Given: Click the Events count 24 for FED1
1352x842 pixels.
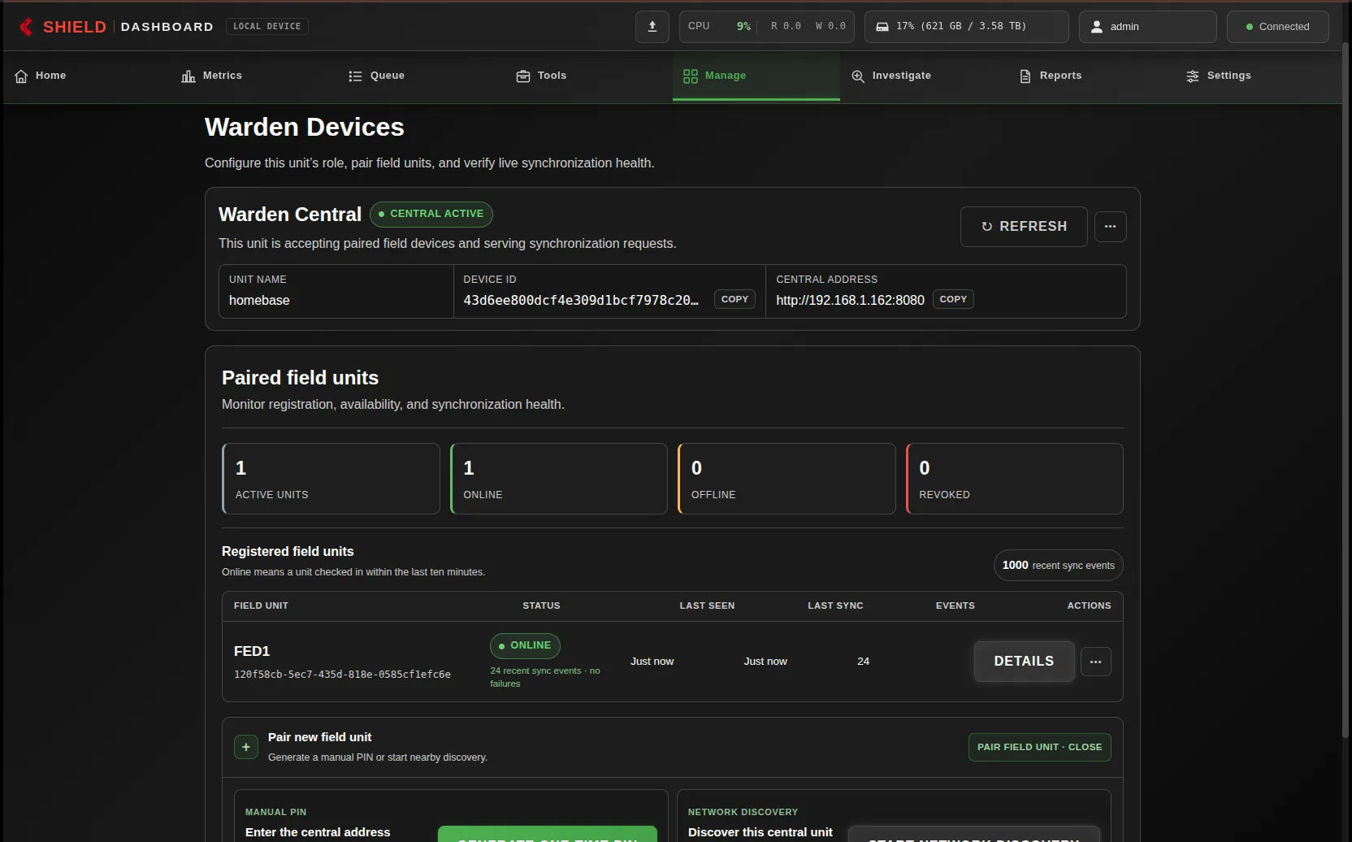Looking at the screenshot, I should (x=864, y=662).
